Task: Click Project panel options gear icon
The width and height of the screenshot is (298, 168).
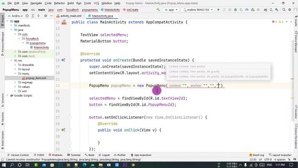Action: click(x=46, y=16)
